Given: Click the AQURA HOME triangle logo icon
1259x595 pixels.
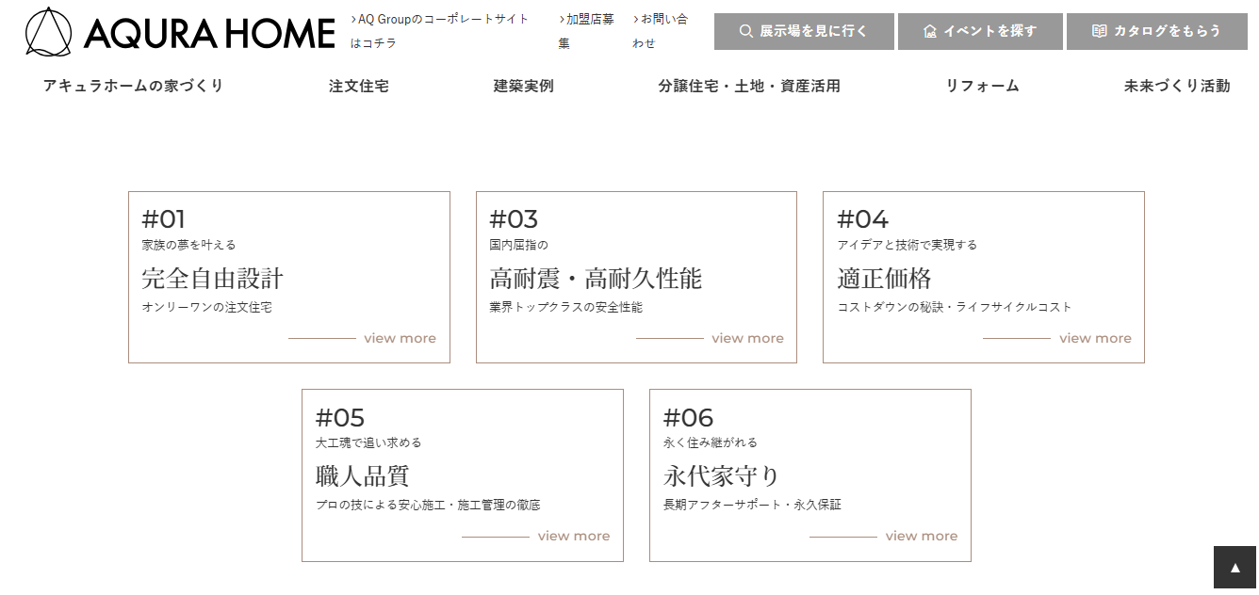Looking at the screenshot, I should point(48,32).
